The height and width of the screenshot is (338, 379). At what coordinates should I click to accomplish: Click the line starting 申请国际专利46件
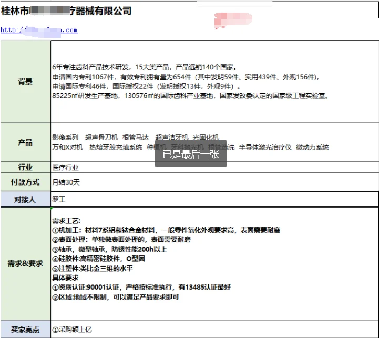(x=147, y=86)
